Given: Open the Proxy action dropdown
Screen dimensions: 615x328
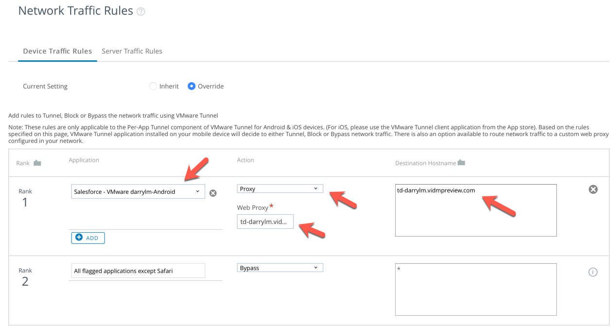Looking at the screenshot, I should click(x=280, y=189).
